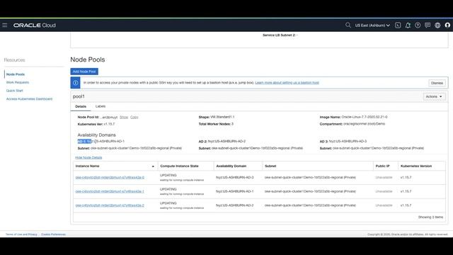Viewport: 453px width, 255px height.
Task: Click Hide Node Details link
Action: coord(88,157)
